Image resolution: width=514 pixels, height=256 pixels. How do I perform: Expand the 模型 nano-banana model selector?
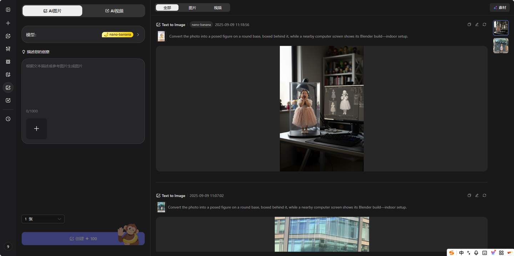point(83,35)
